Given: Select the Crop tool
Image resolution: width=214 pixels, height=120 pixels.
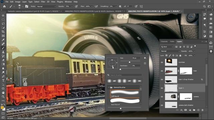Looking at the screenshot, I should click(3, 32).
